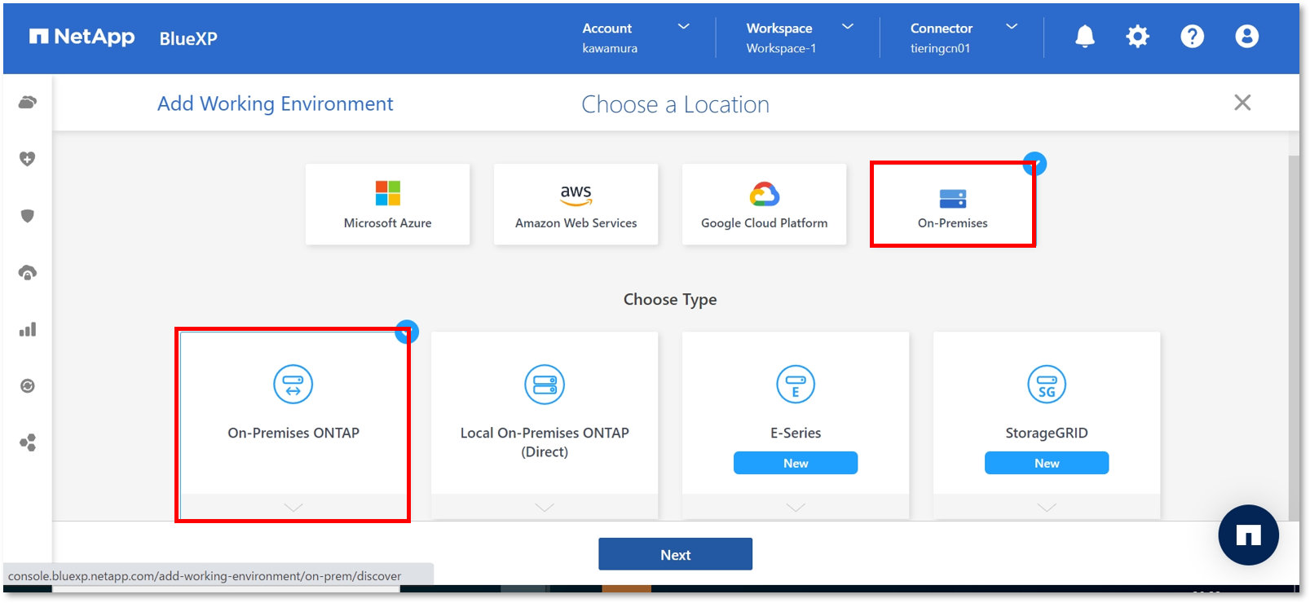Viewport: 1310px width, 603px height.
Task: Expand details under On-Premises ONTAP card
Action: (x=293, y=507)
